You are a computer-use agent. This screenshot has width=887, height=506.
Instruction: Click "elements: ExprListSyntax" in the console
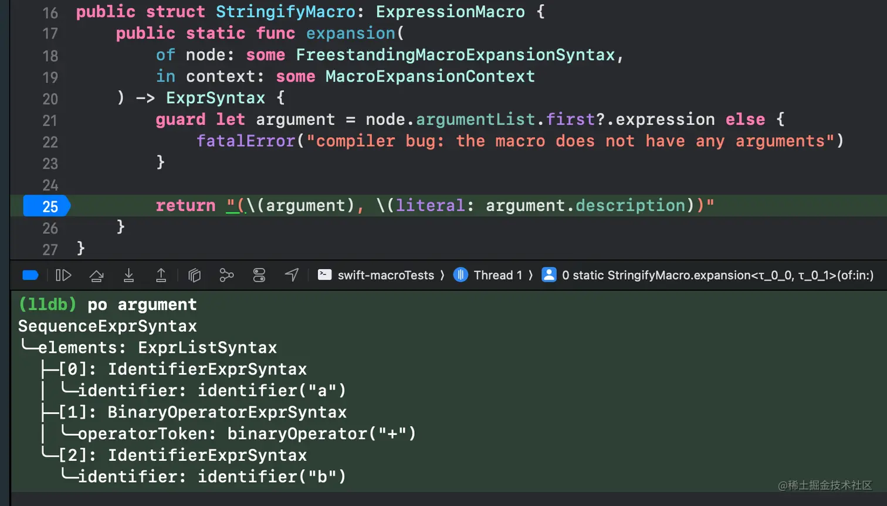click(157, 348)
